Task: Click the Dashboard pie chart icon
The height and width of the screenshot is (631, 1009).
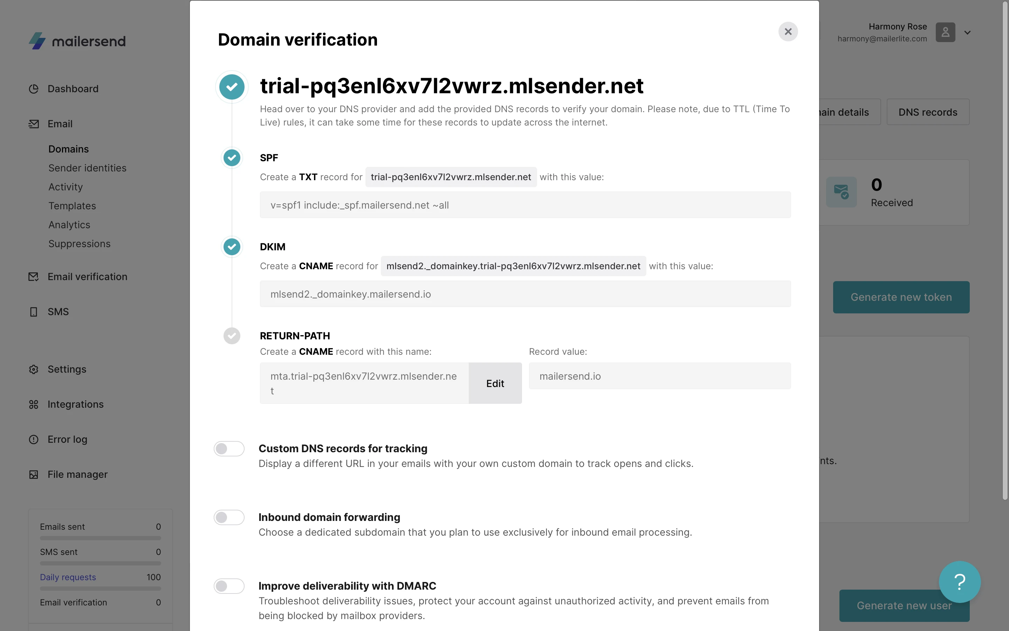Action: click(x=33, y=89)
